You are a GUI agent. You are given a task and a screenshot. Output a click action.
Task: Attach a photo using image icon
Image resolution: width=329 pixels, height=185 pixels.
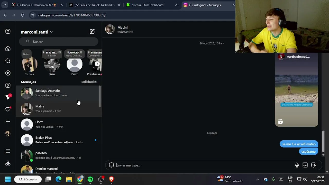tap(305, 165)
